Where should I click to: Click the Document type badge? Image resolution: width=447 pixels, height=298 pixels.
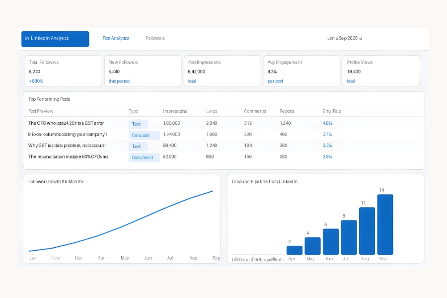click(x=144, y=157)
